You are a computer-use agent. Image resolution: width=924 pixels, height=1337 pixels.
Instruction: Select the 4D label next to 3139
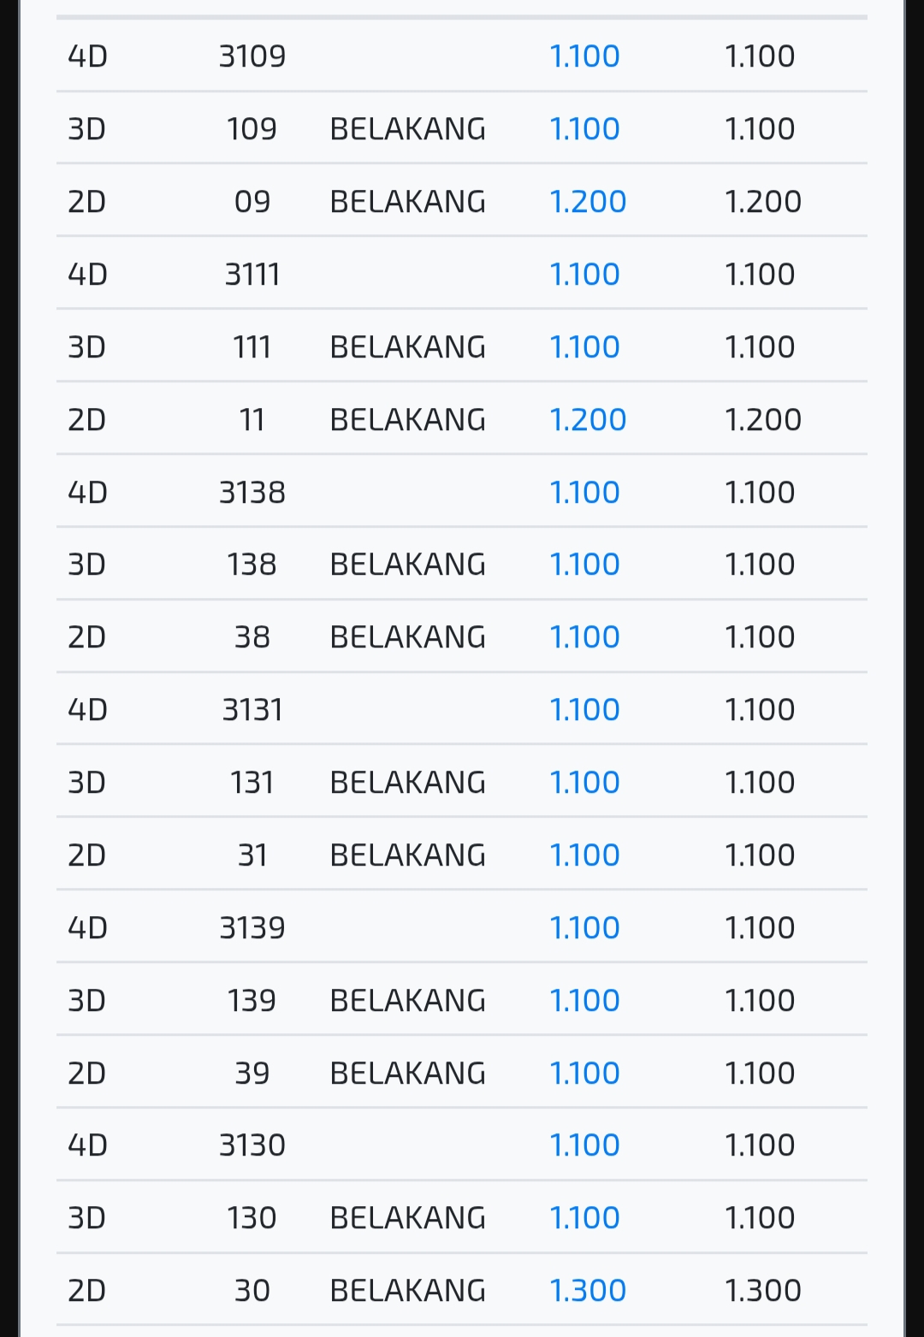click(87, 928)
